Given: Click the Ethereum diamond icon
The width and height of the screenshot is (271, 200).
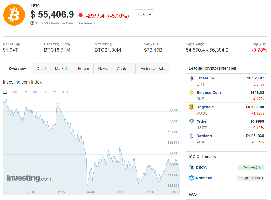Looking at the screenshot, I should point(192,78).
